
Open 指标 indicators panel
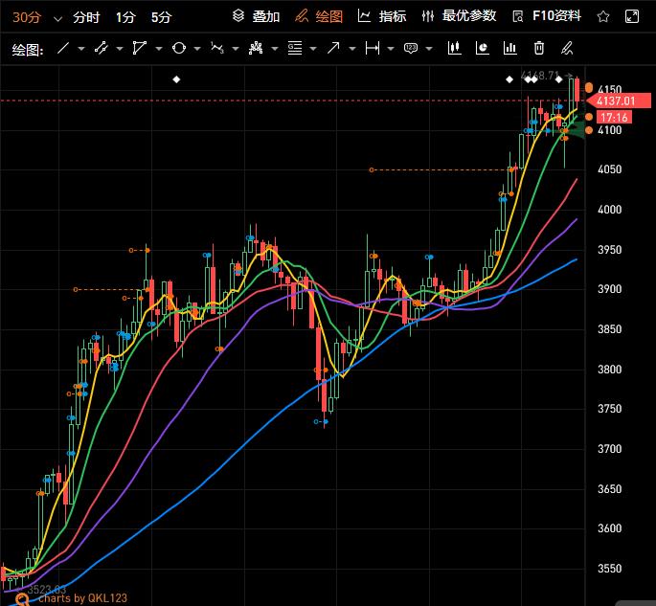(382, 16)
